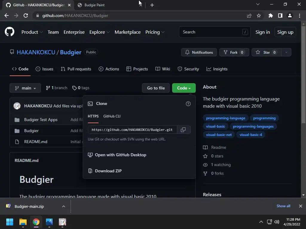This screenshot has height=229, width=306.
Task: Open the README.md file
Action: click(36, 142)
